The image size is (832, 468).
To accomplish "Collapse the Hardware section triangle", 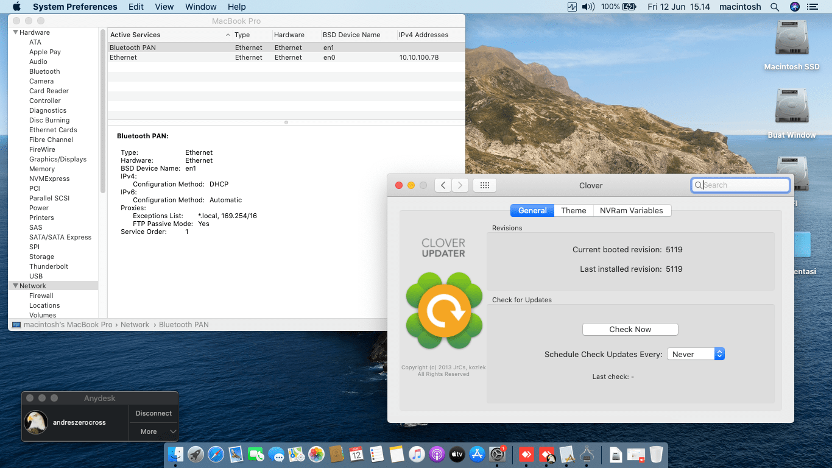I will (15, 32).
